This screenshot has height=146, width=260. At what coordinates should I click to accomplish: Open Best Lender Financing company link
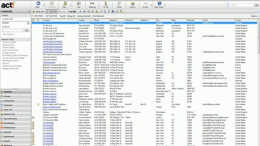pyautogui.click(x=52, y=73)
